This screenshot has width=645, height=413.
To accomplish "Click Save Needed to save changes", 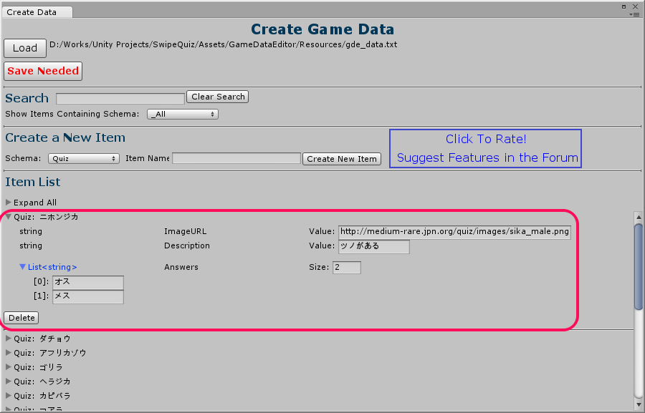I will 42,71.
